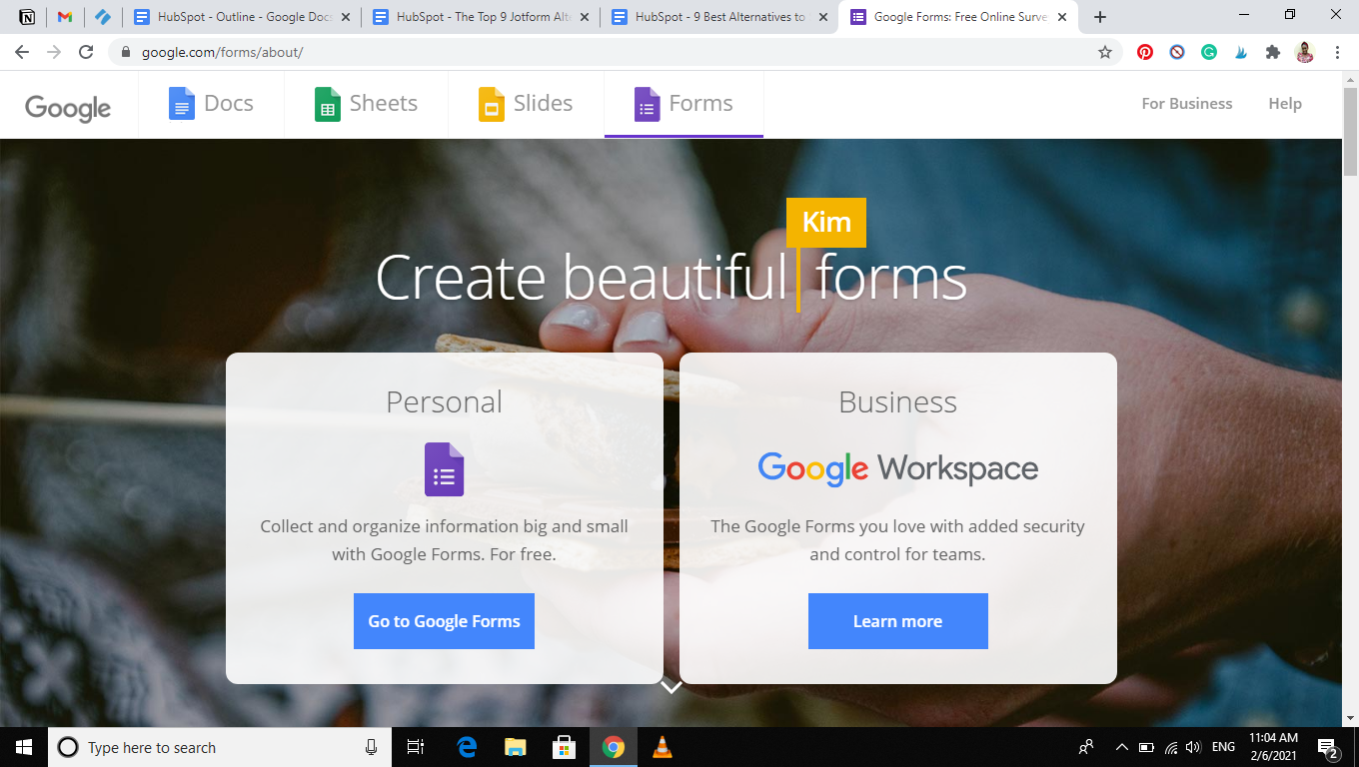Bookmark this page with star icon
The width and height of the screenshot is (1359, 767).
[1105, 52]
